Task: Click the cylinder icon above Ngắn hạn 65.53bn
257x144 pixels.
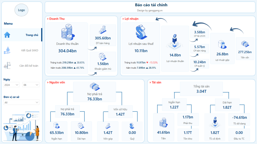Action: 57,126
